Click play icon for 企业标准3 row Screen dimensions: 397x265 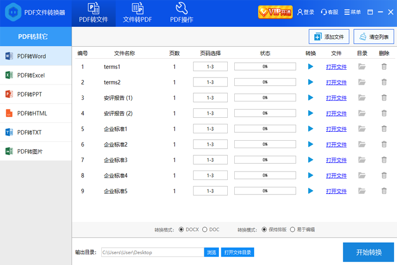click(x=311, y=160)
